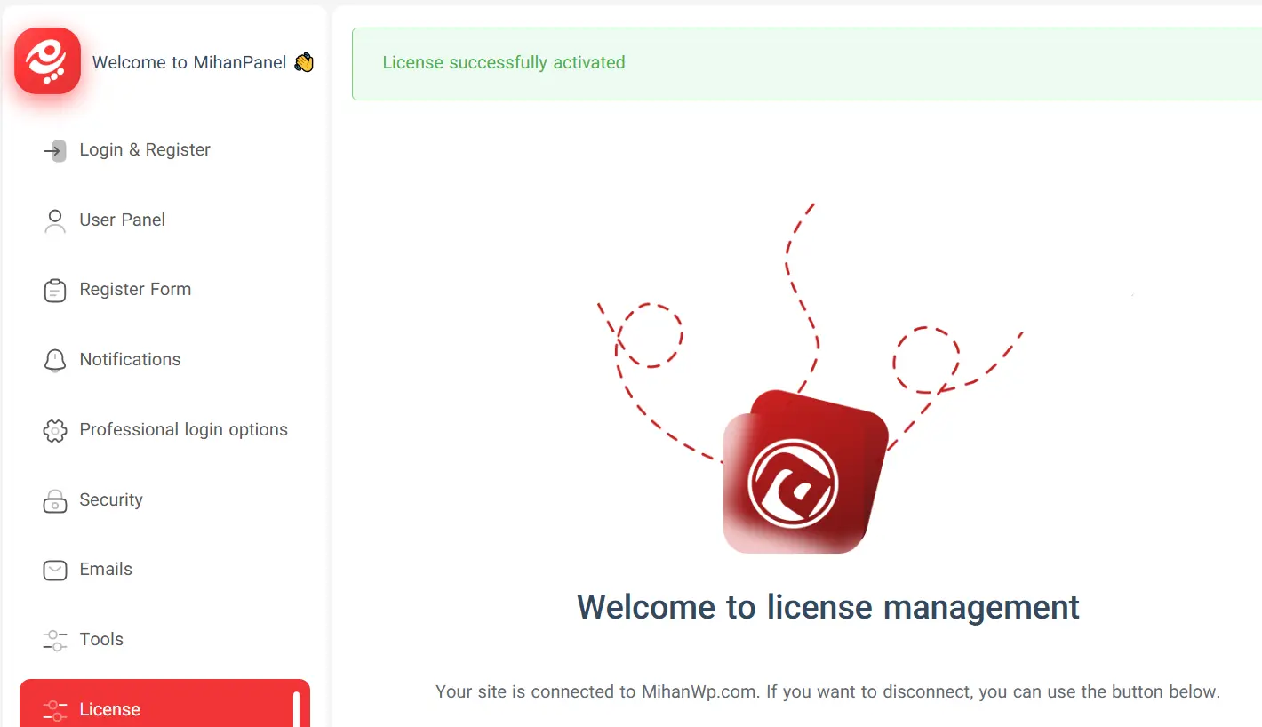Select the Security padlock icon
This screenshot has height=727, width=1262.
(x=54, y=500)
